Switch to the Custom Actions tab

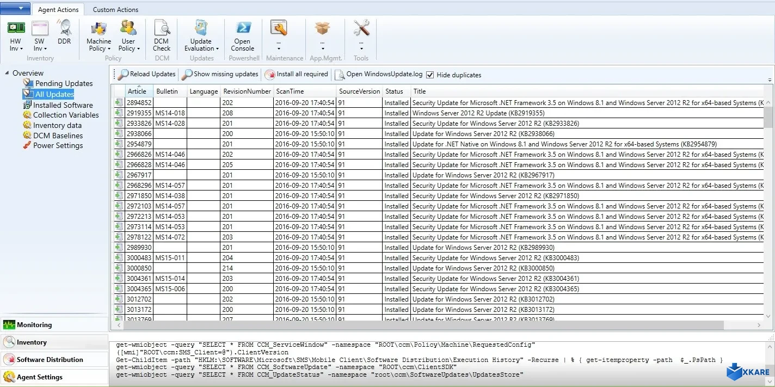(115, 9)
